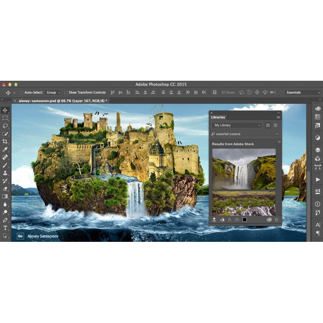
Task: Select the Pen tool
Action: [5, 220]
